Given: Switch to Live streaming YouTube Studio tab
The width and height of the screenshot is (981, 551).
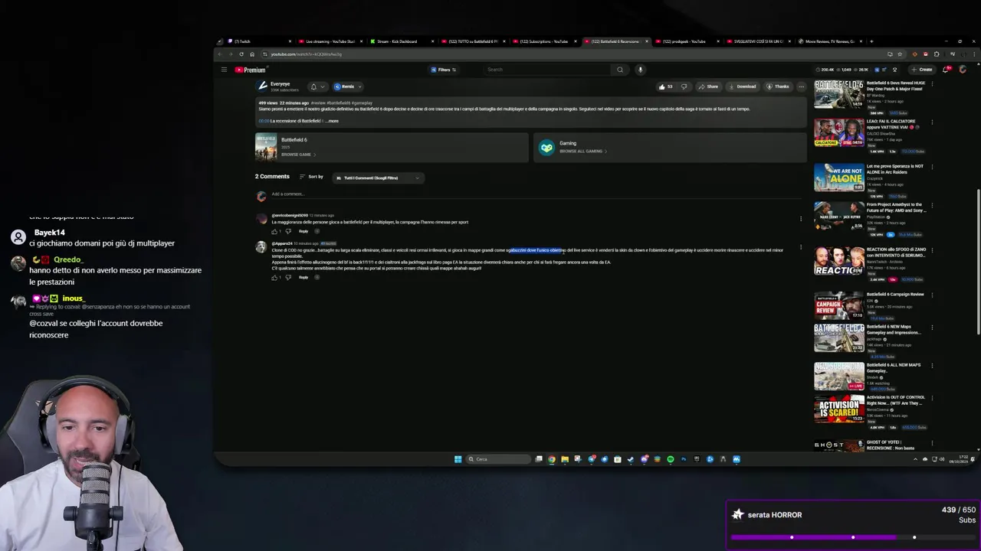Looking at the screenshot, I should coord(330,41).
